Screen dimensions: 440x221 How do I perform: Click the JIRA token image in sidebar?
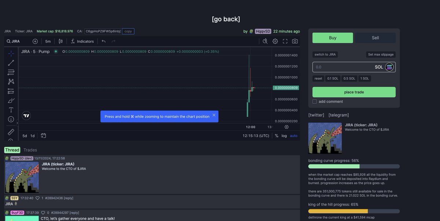click(325, 138)
